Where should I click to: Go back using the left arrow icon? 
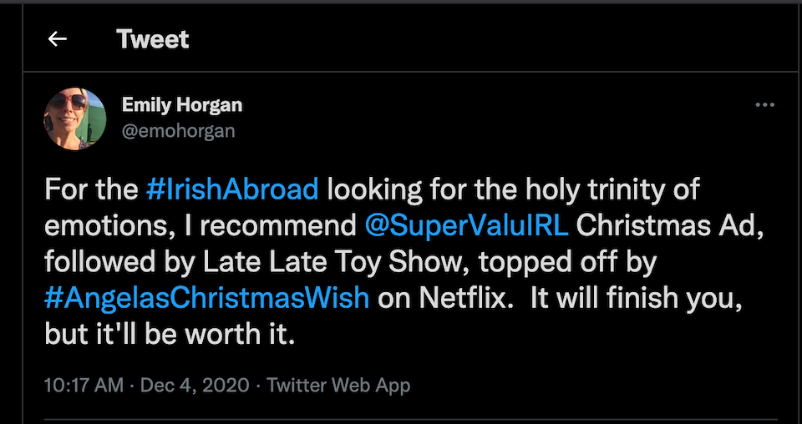[58, 39]
